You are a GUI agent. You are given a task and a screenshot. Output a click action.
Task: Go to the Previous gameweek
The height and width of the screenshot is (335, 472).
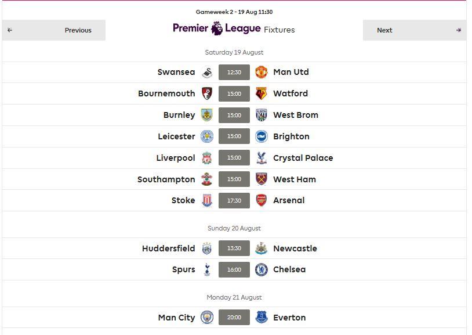point(54,30)
